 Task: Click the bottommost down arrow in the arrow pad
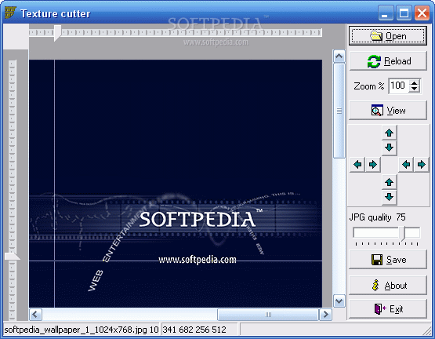[x=389, y=197]
